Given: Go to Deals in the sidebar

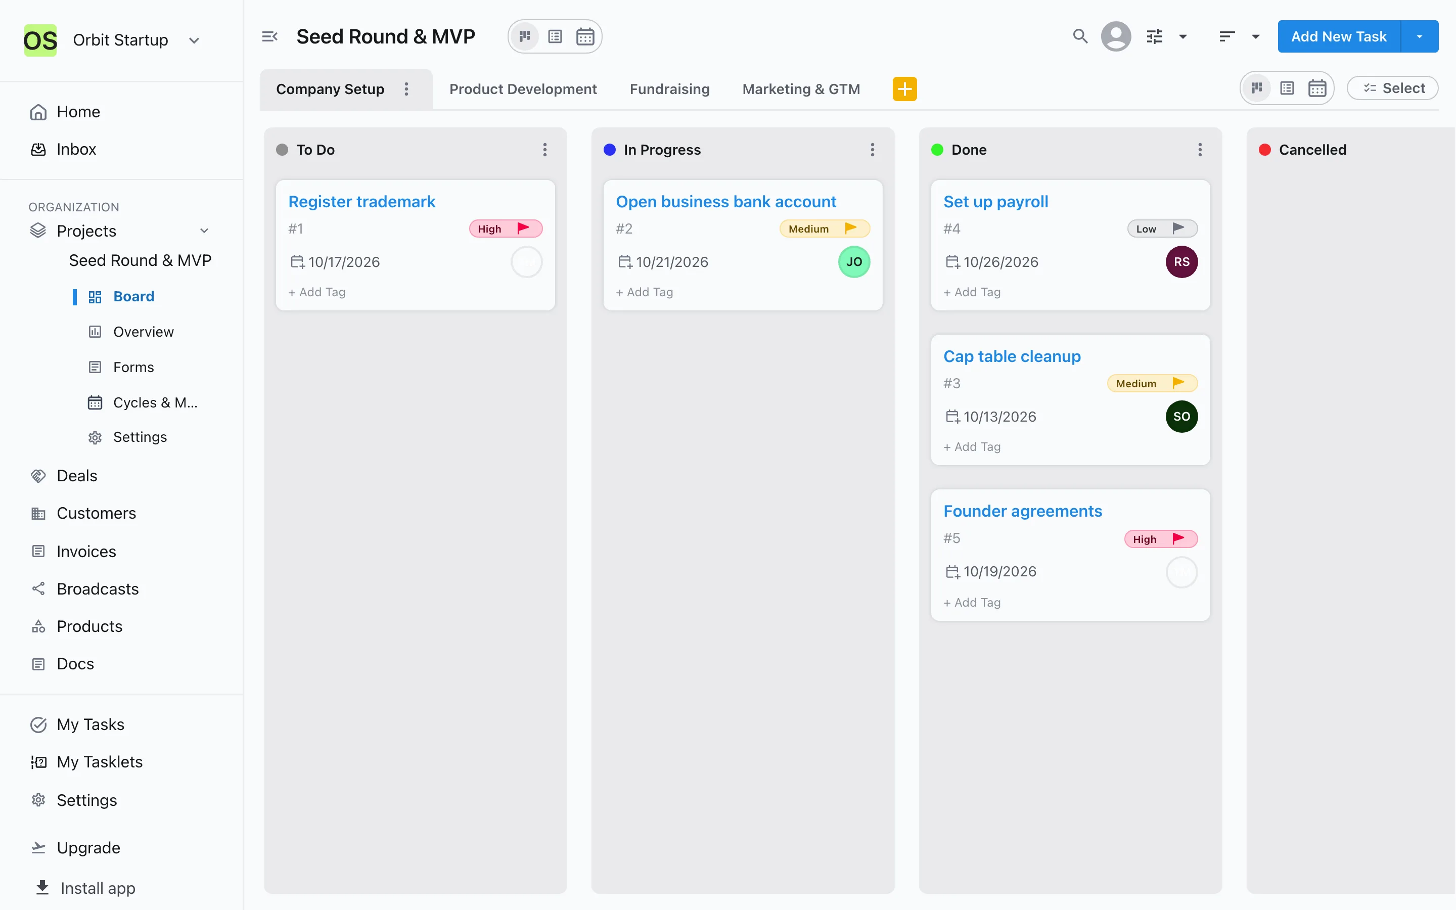Looking at the screenshot, I should [76, 475].
